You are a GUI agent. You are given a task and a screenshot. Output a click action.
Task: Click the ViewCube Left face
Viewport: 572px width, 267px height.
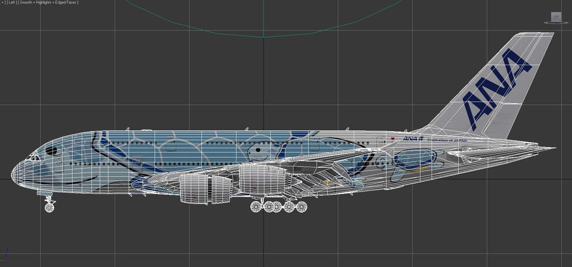point(556,17)
